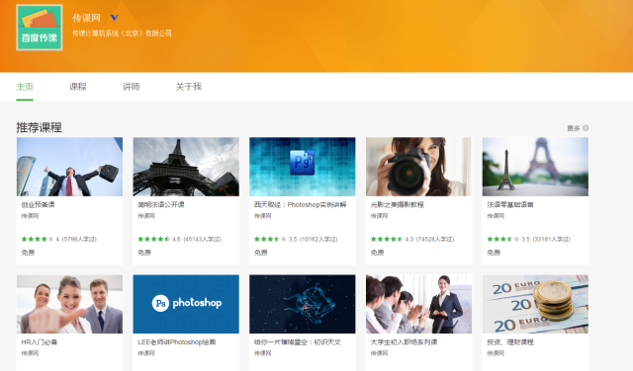Click 免费 price on 光影之美摄影教程 card

377,253
